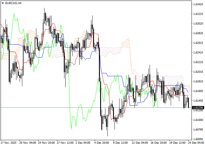This screenshot has width=205, height=146.
Task: Click price axis value 1.60795
Action: (198, 130)
